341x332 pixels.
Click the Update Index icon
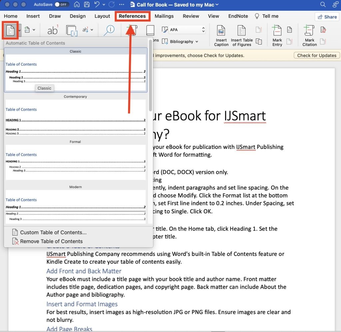(289, 41)
